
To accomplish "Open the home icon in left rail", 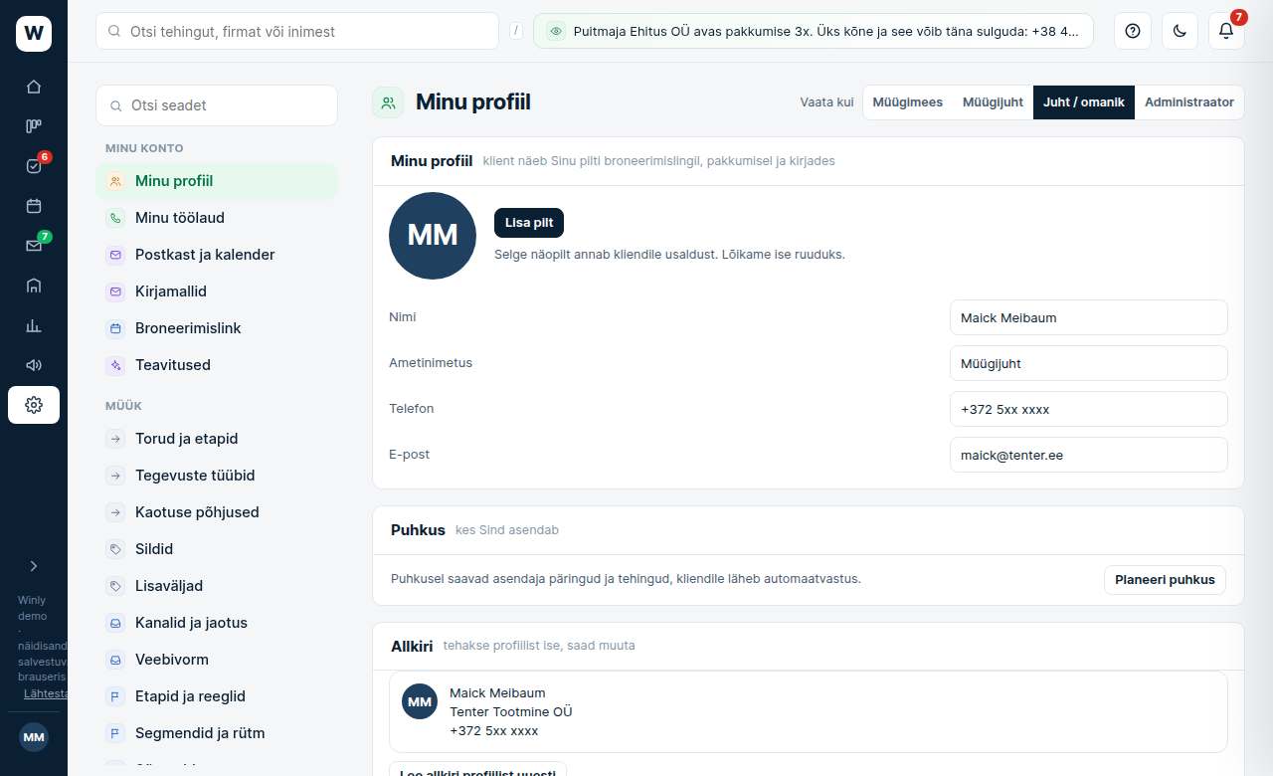I will tap(34, 87).
